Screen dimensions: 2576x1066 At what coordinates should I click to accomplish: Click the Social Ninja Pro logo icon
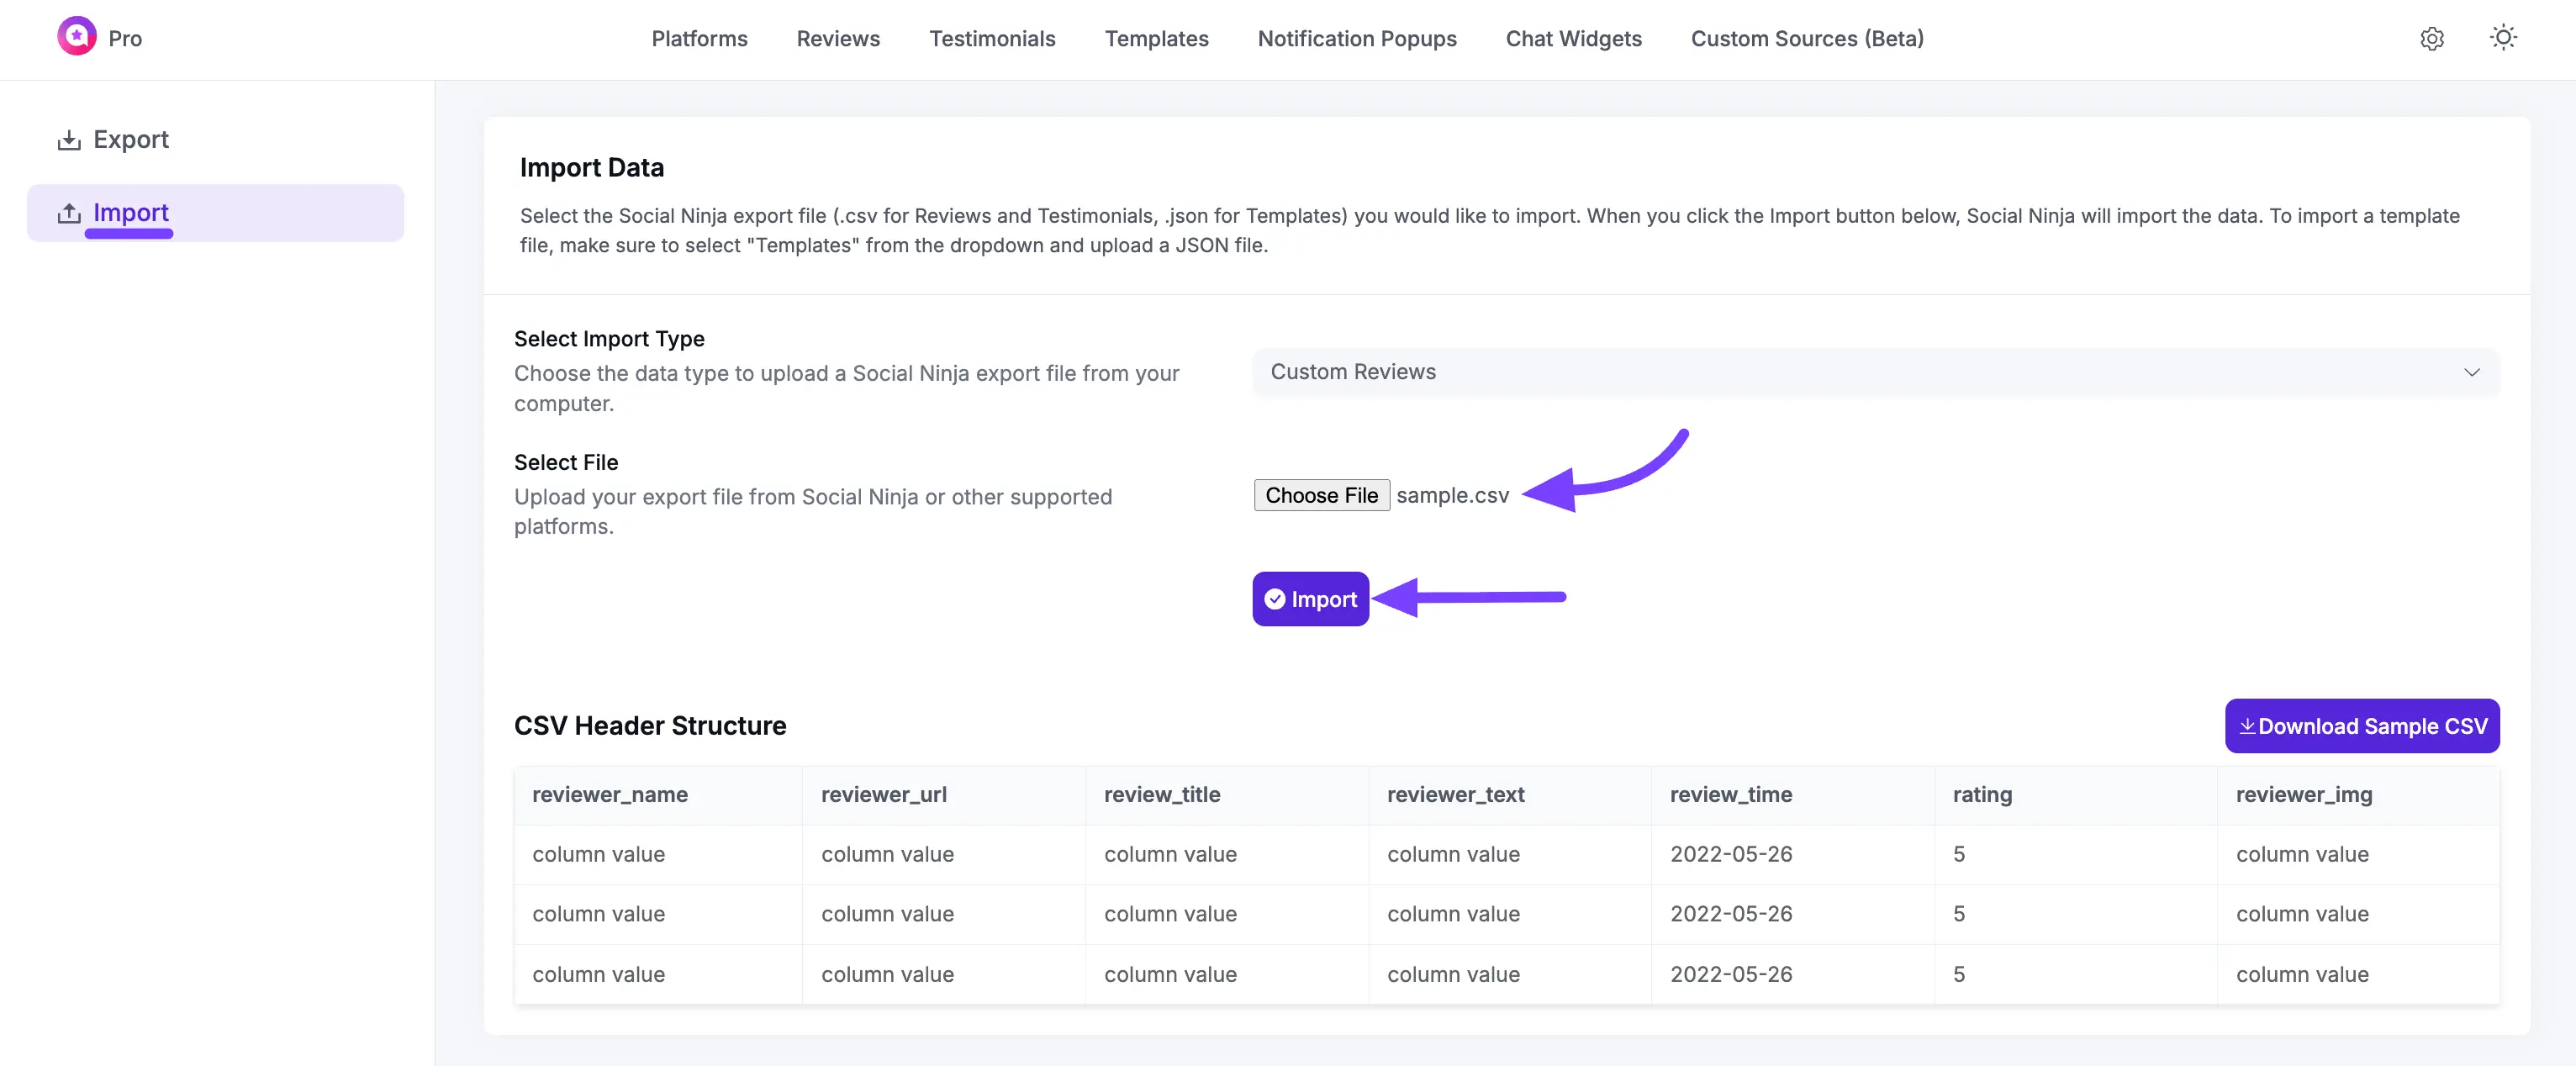pos(78,36)
